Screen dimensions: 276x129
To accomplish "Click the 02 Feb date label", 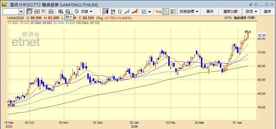I will (171, 123).
